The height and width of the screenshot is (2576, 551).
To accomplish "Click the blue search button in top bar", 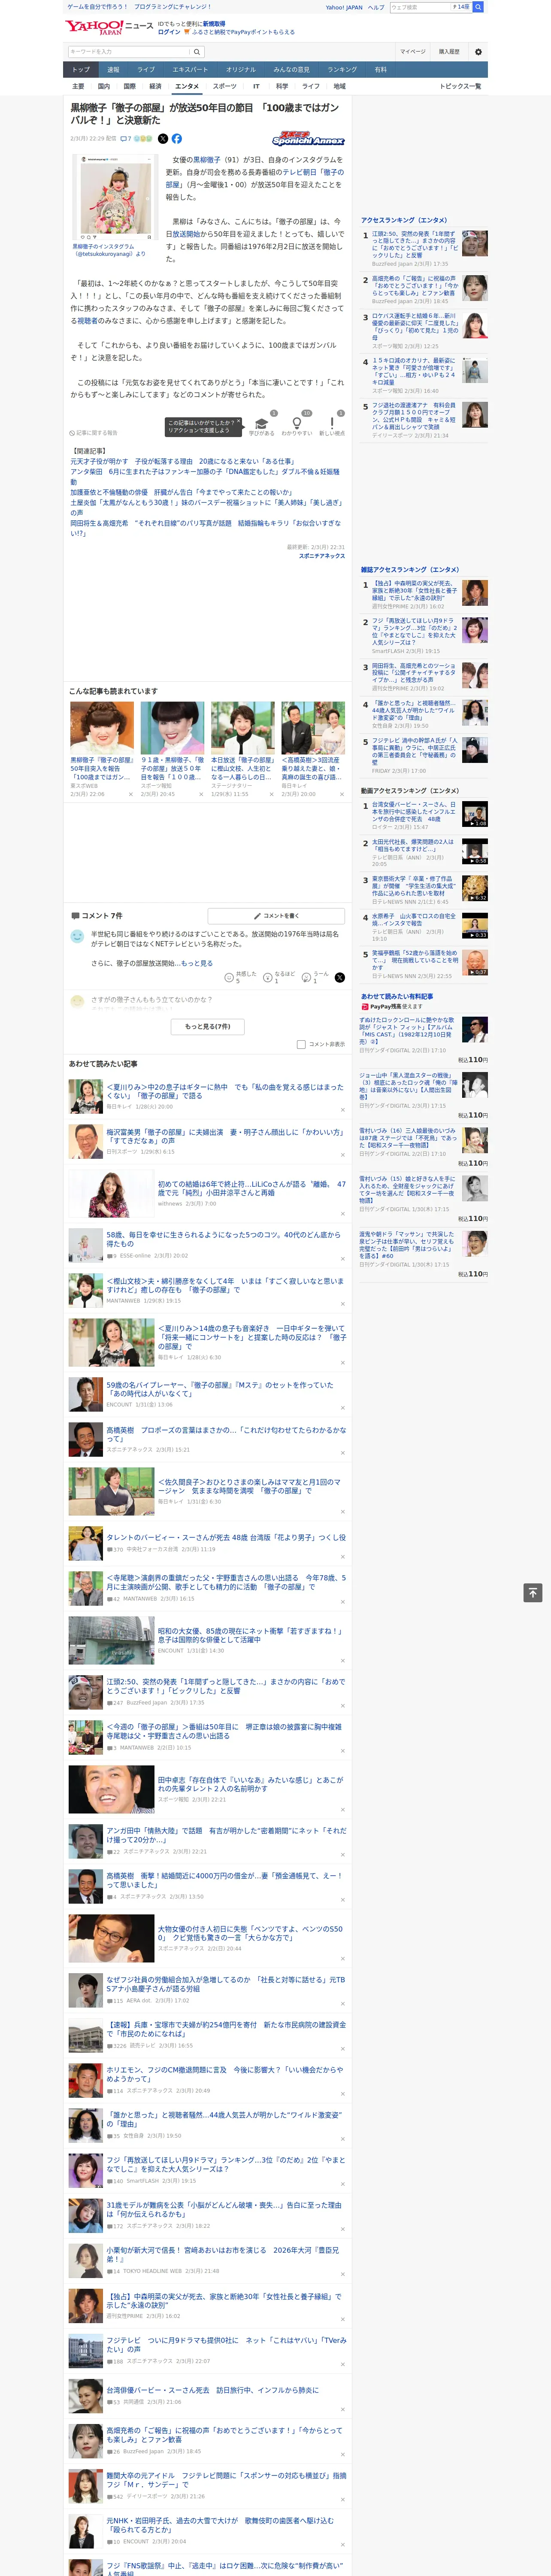I will tap(478, 7).
